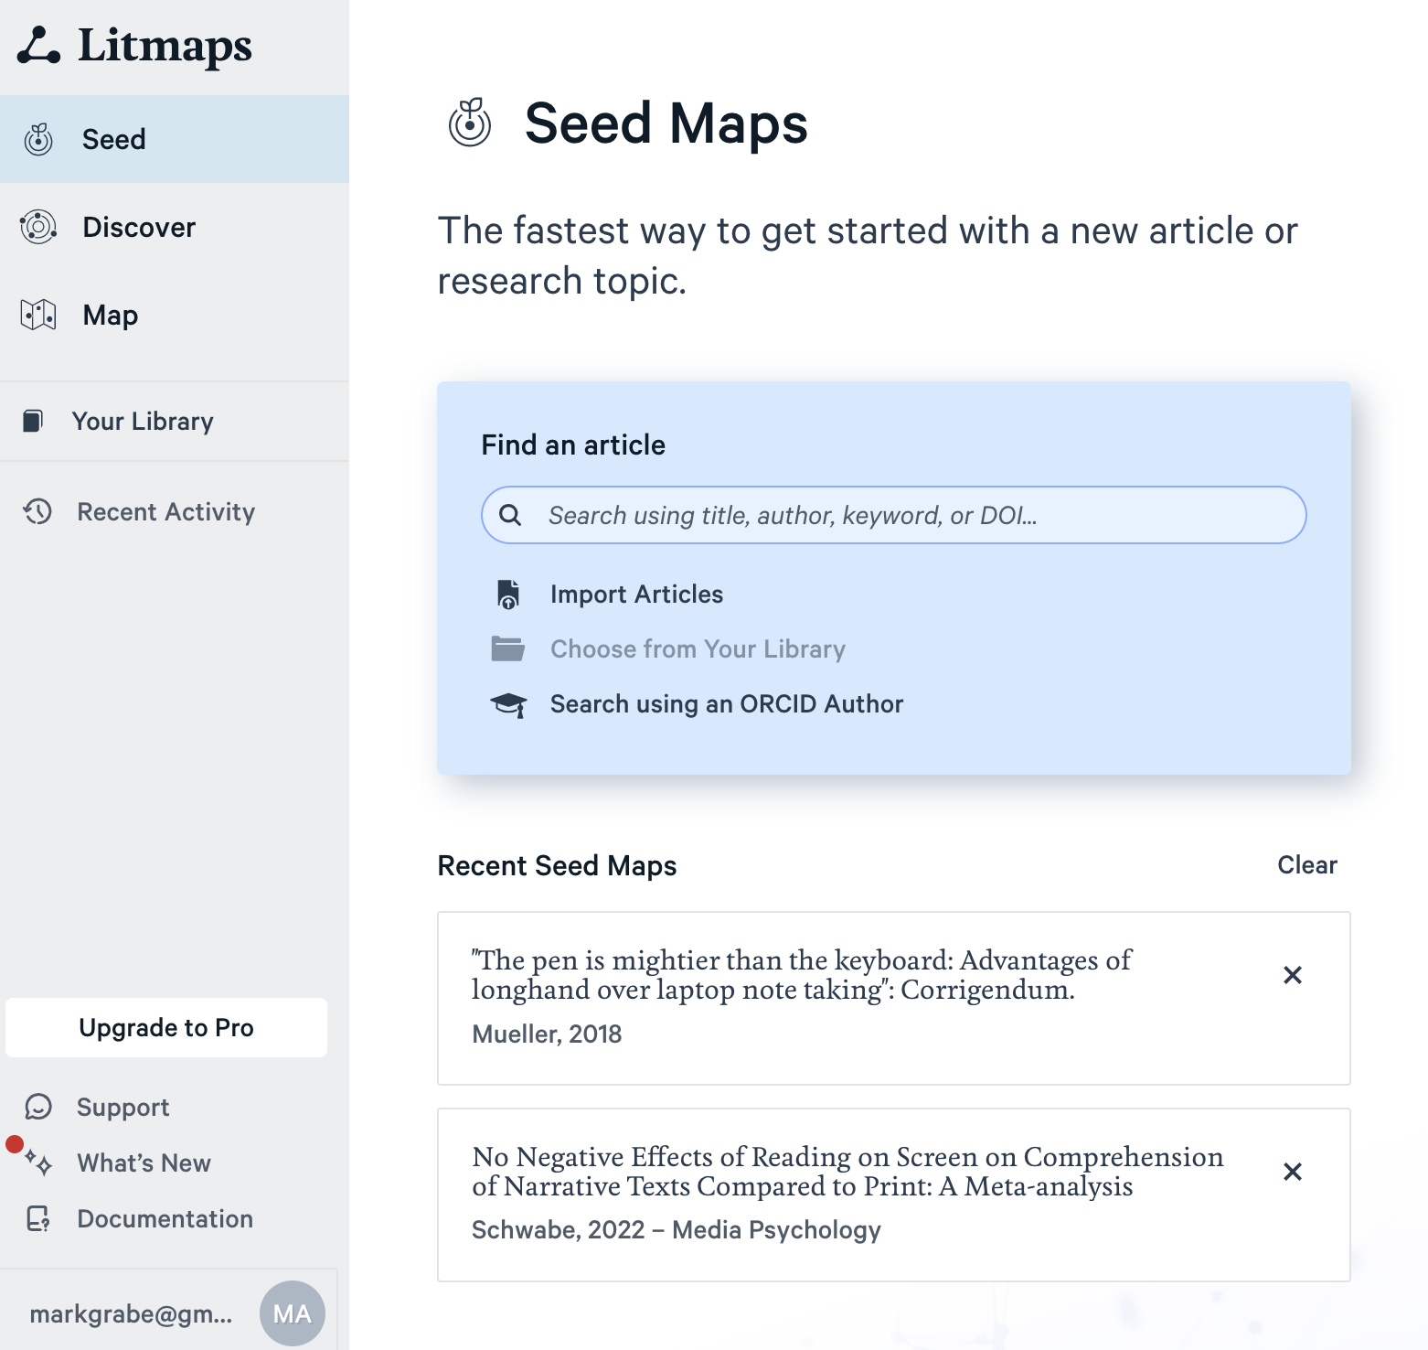Screen dimensions: 1428x1350
Task: Click the Support chat bubble icon
Action: coord(38,1107)
